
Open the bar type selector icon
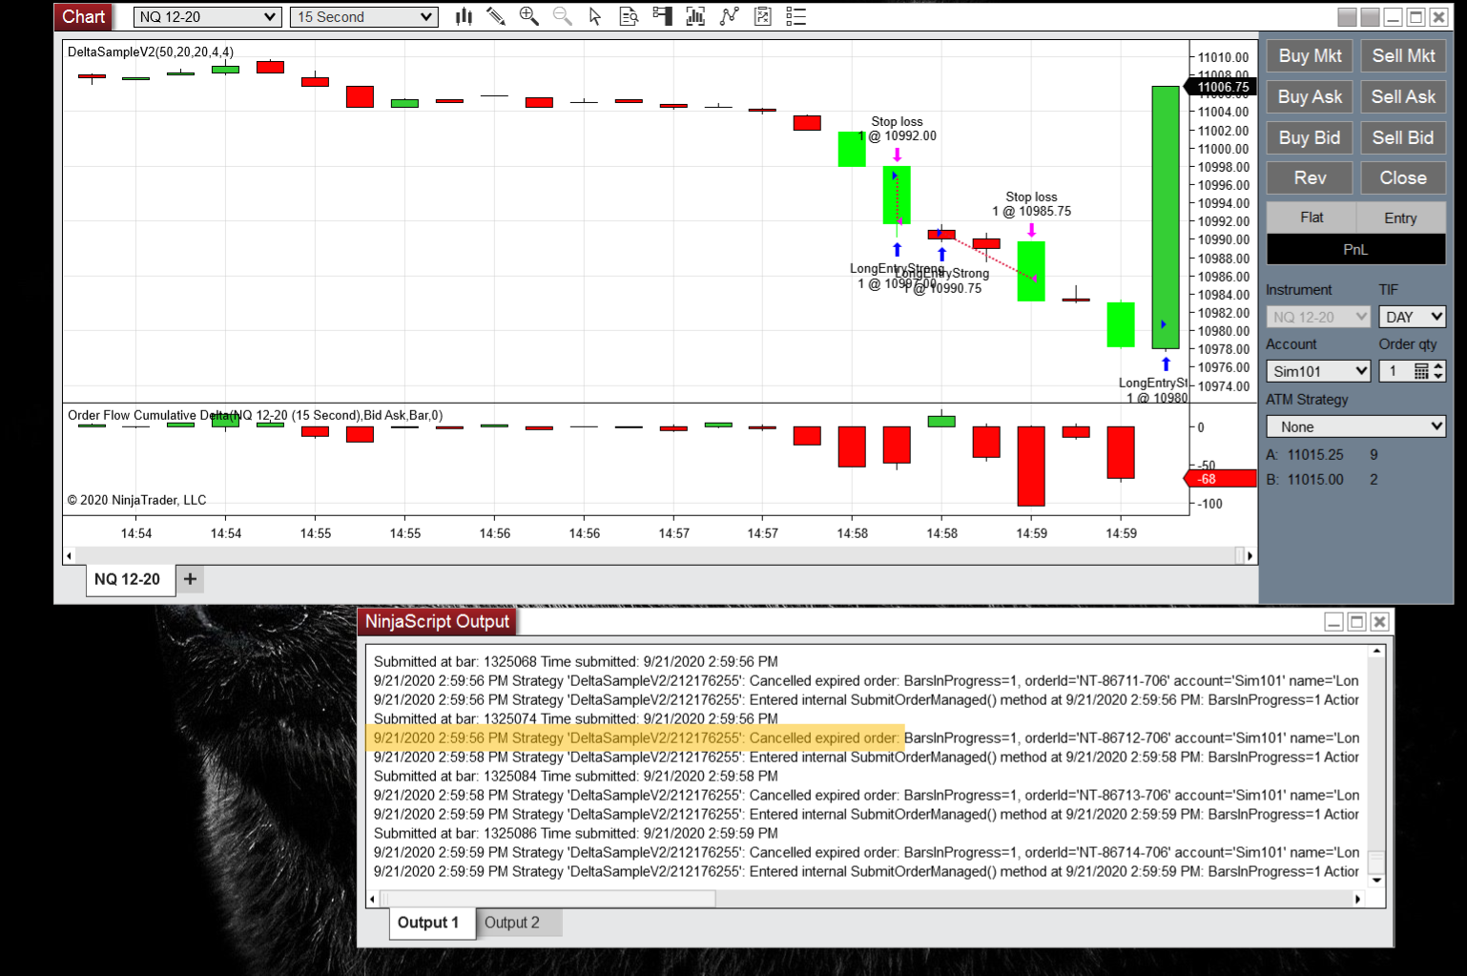(464, 16)
